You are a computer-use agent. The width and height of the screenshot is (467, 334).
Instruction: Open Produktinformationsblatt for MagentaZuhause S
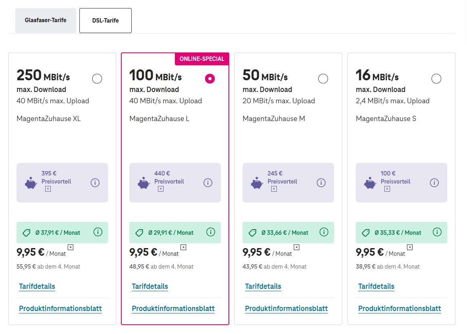pos(399,308)
